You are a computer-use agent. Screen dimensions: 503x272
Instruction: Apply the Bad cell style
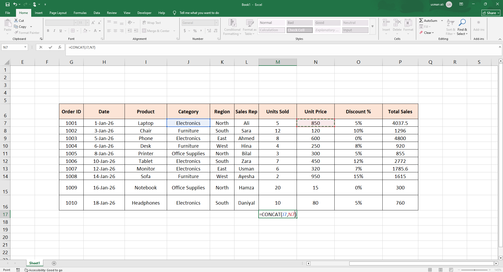click(x=299, y=23)
